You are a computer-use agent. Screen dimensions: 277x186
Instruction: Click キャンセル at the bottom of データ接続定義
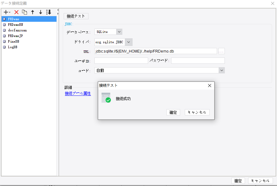[261, 181]
